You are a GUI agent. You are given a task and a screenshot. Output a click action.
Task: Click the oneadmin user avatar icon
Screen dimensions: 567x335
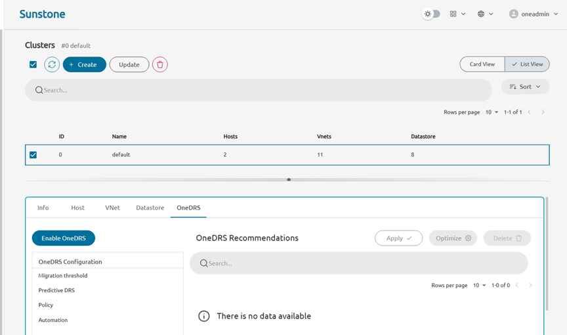point(514,14)
